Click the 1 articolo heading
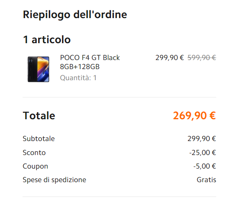The width and height of the screenshot is (247, 206). click(x=47, y=39)
